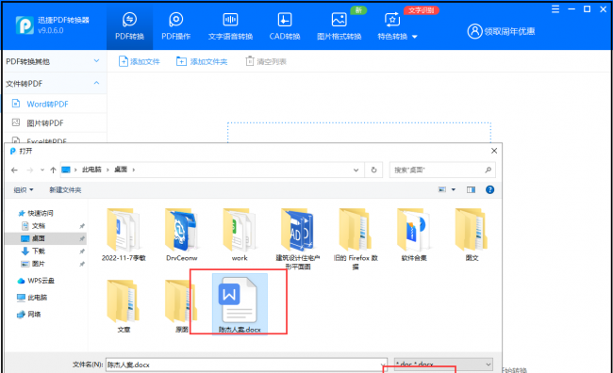Click 领取周年优惠 user link
The width and height of the screenshot is (613, 373).
coord(501,31)
